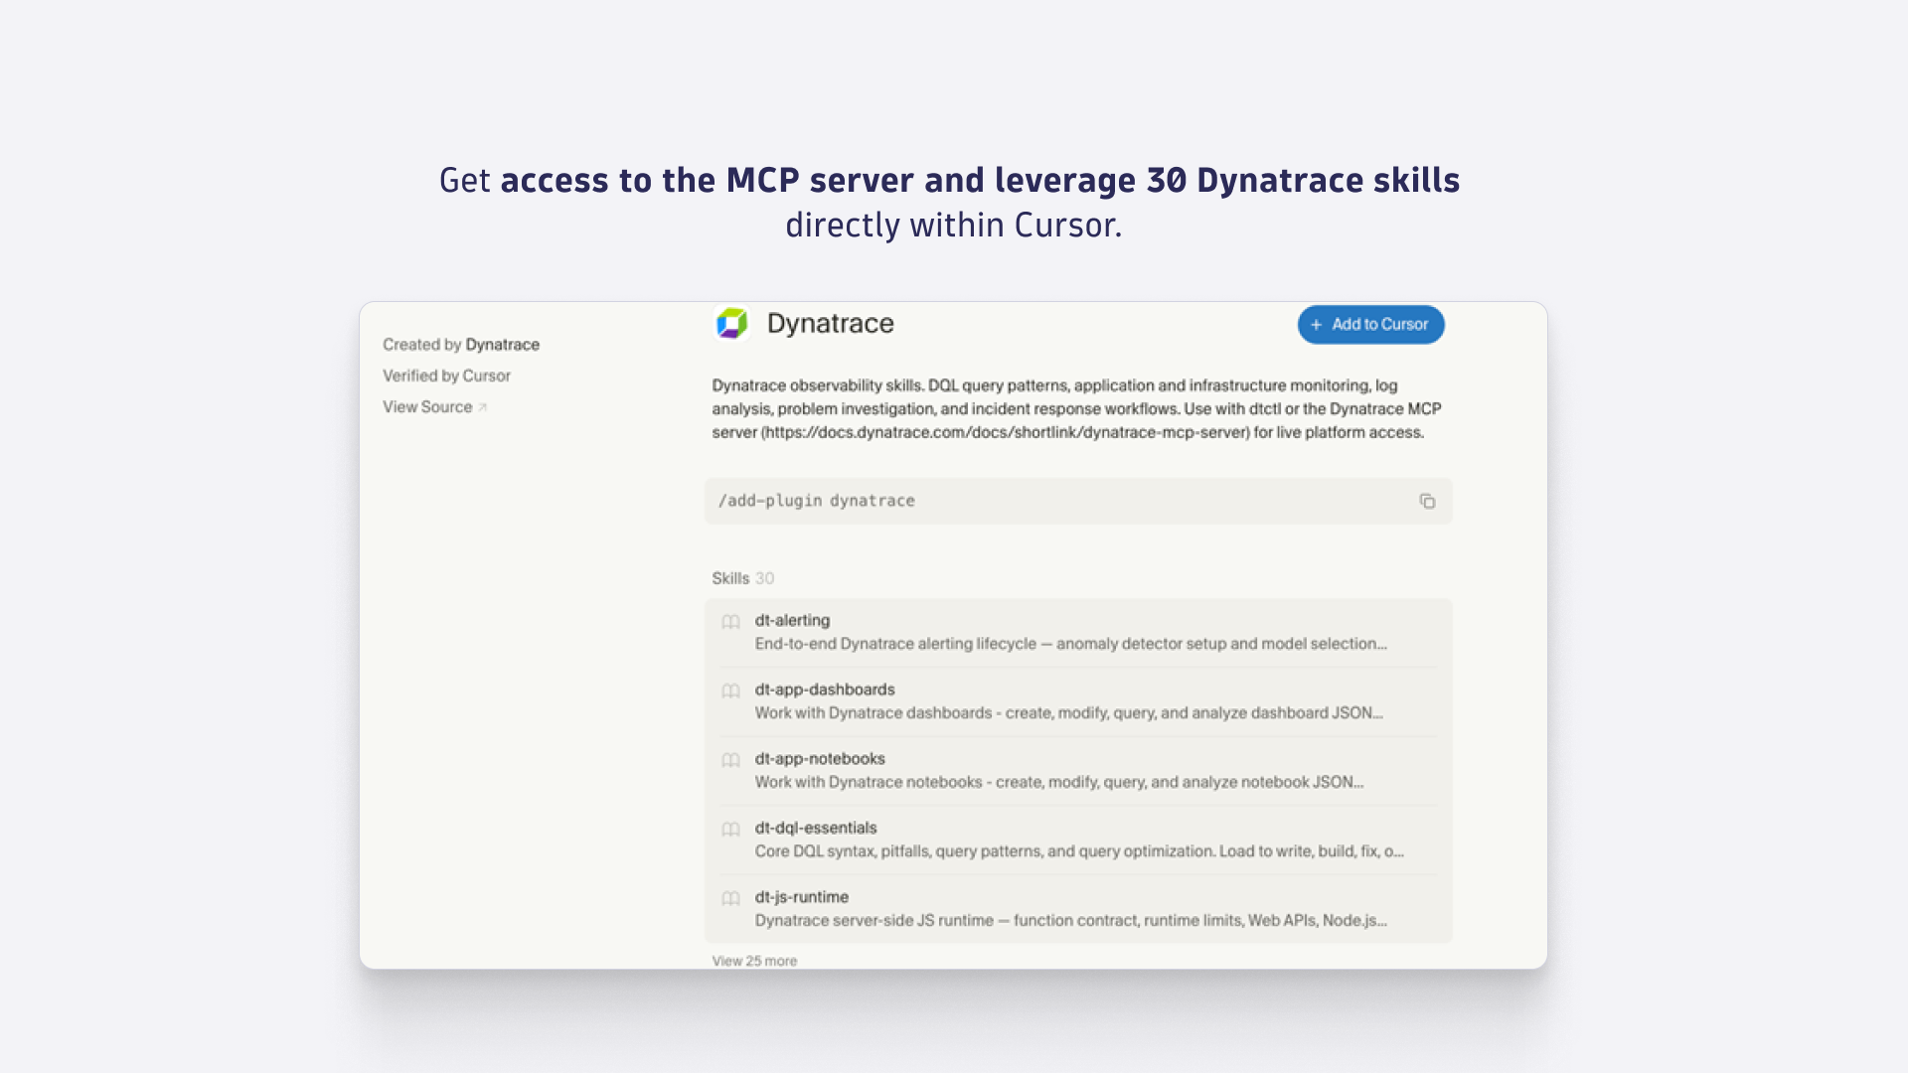Open the dt-js-runtime skill title
The width and height of the screenshot is (1908, 1073).
(801, 896)
